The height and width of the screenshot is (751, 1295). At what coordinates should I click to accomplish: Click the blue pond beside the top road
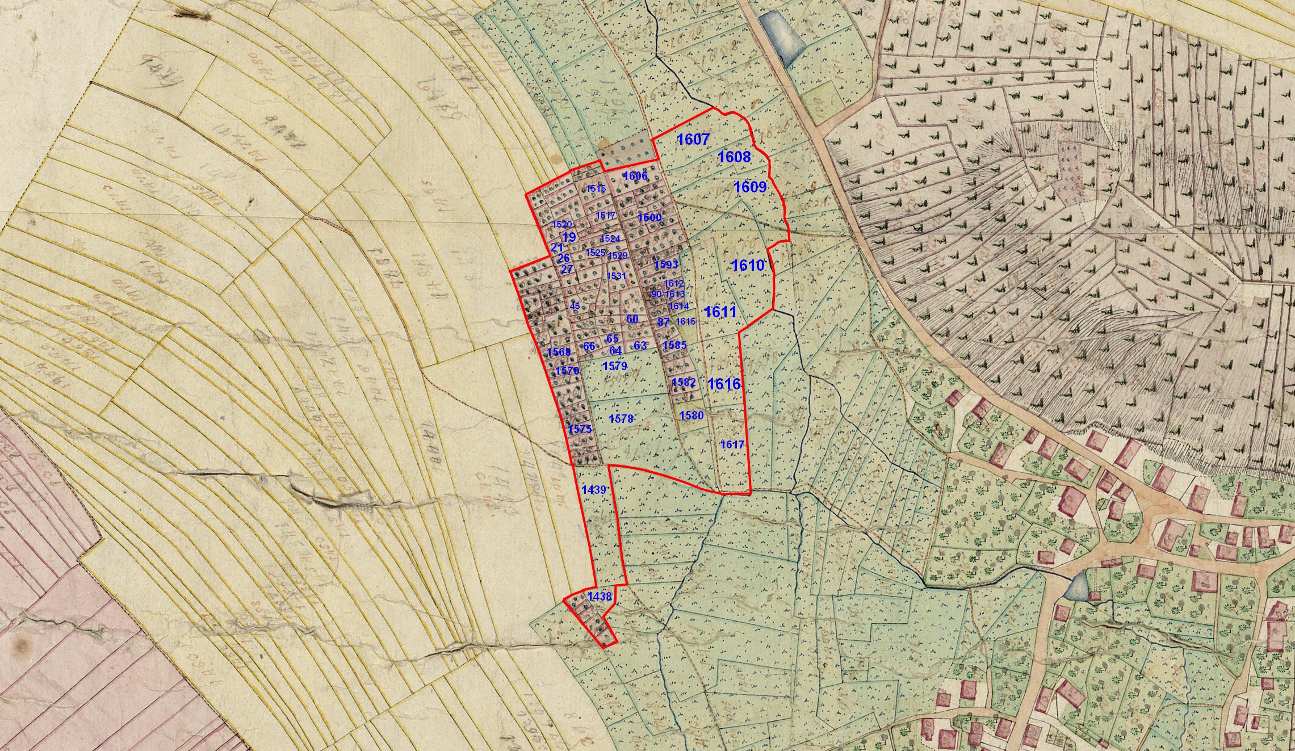pos(781,38)
